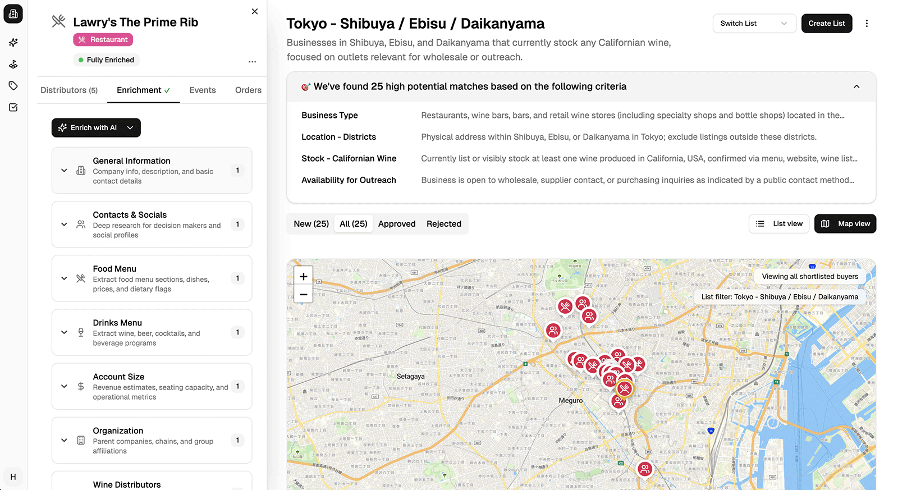Open the Switch List dropdown

(x=754, y=24)
